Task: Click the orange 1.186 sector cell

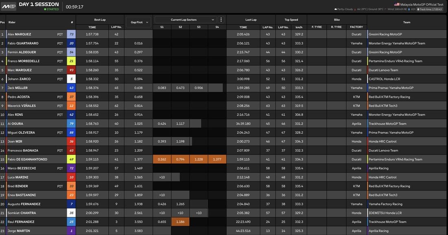Action: click(180, 222)
